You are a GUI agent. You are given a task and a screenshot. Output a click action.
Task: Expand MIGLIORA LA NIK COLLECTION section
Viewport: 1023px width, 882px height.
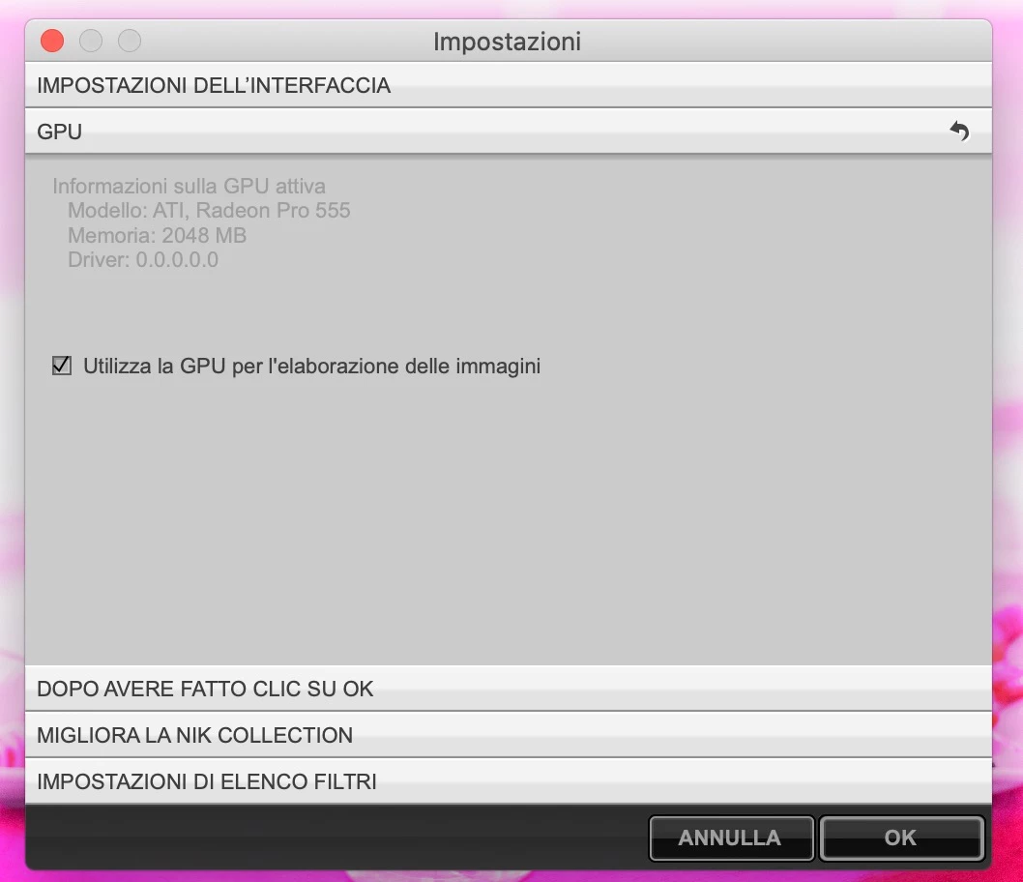509,735
